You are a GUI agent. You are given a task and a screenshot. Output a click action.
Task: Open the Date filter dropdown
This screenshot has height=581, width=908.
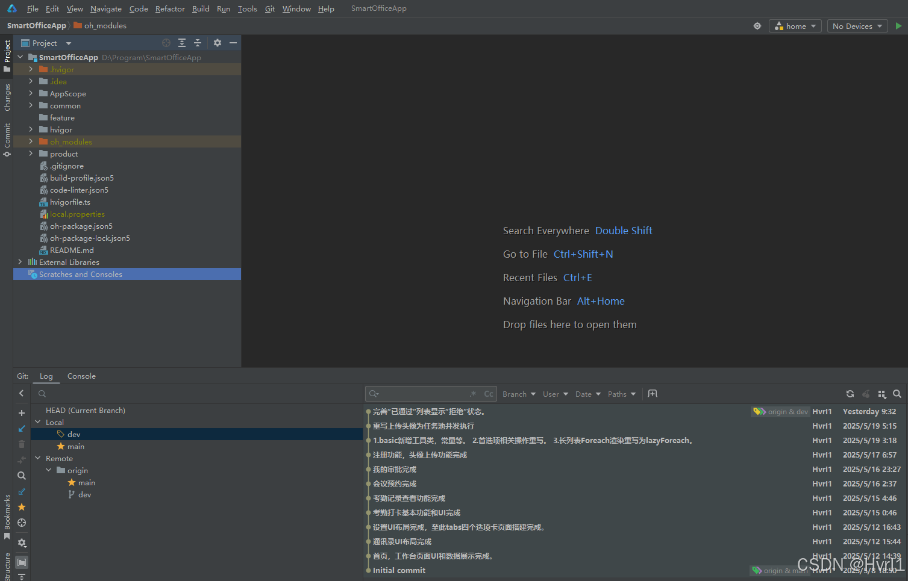[588, 394]
